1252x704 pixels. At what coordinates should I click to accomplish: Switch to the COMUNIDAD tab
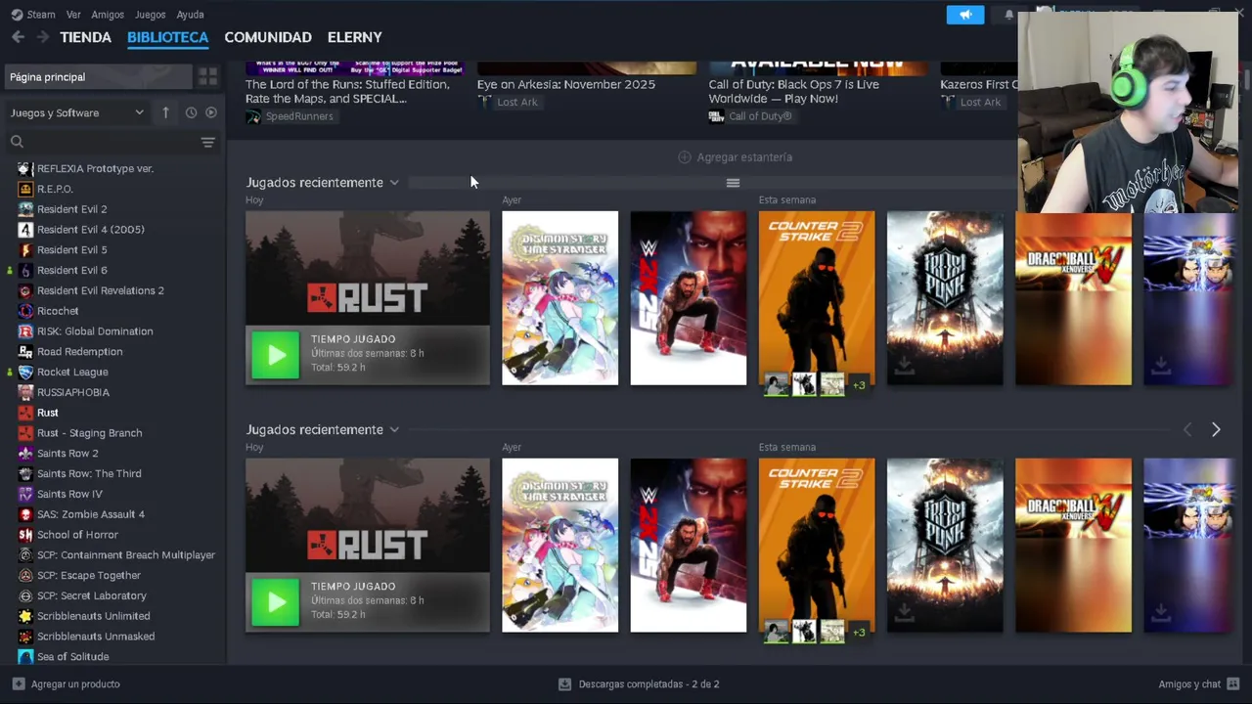(268, 37)
